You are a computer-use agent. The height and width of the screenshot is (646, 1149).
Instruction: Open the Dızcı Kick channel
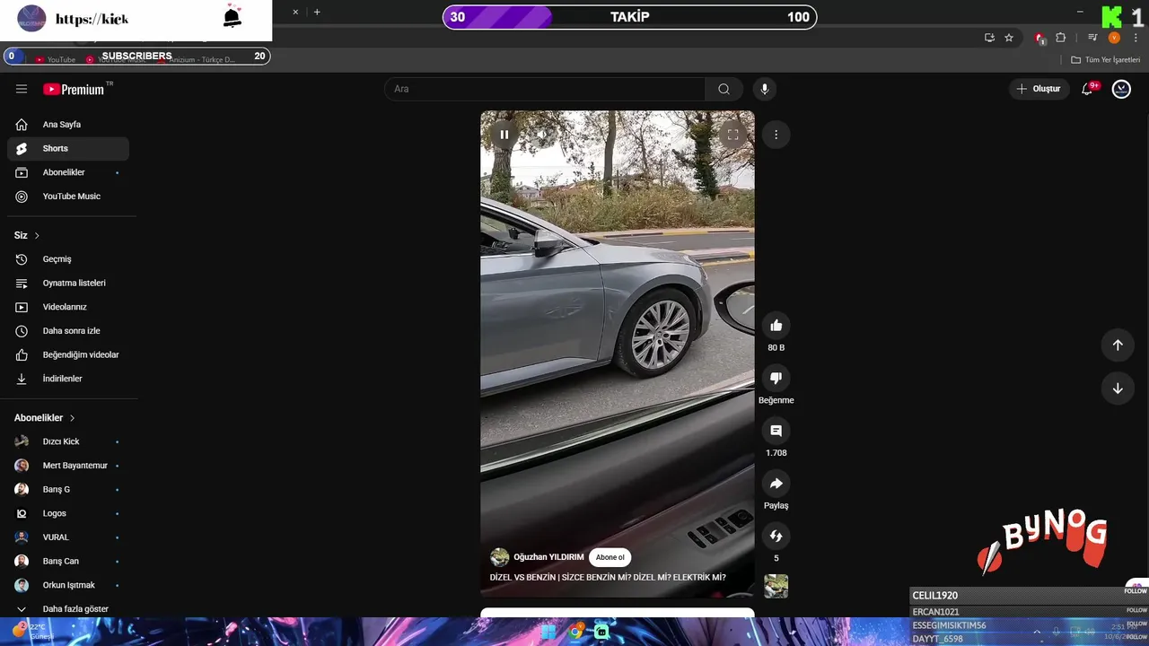68,441
